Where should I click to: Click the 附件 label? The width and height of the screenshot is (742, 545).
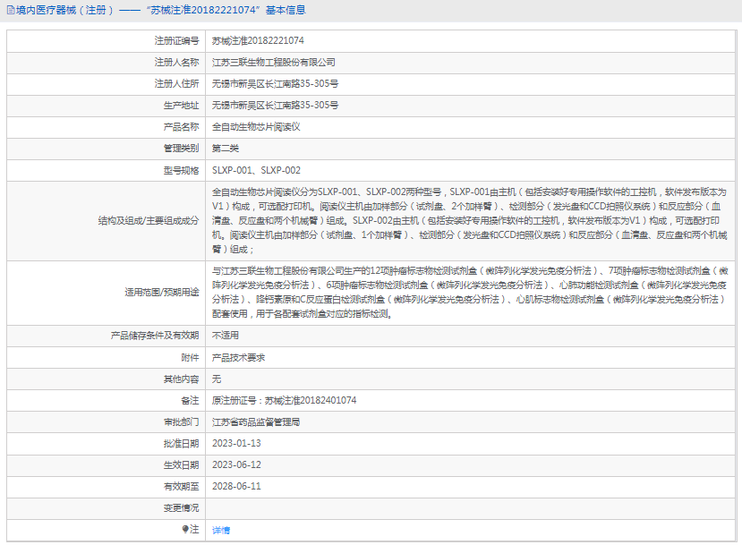pos(191,358)
